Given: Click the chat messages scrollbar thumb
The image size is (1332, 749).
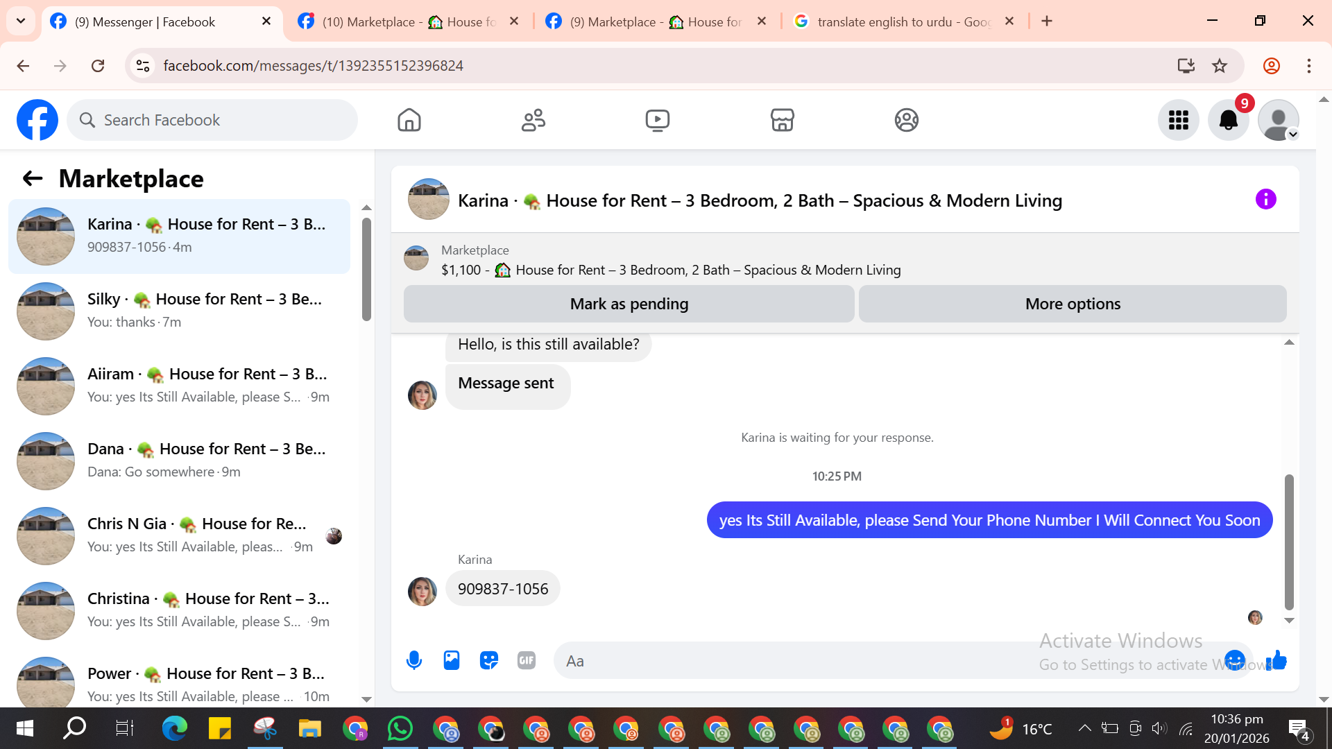Looking at the screenshot, I should (1289, 542).
